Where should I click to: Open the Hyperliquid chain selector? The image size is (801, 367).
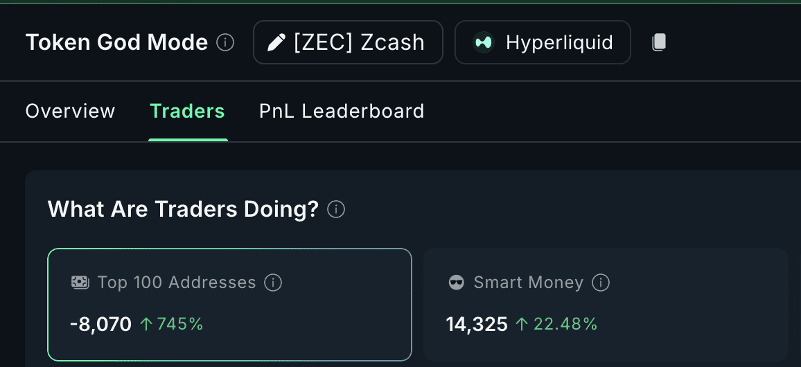click(x=543, y=43)
